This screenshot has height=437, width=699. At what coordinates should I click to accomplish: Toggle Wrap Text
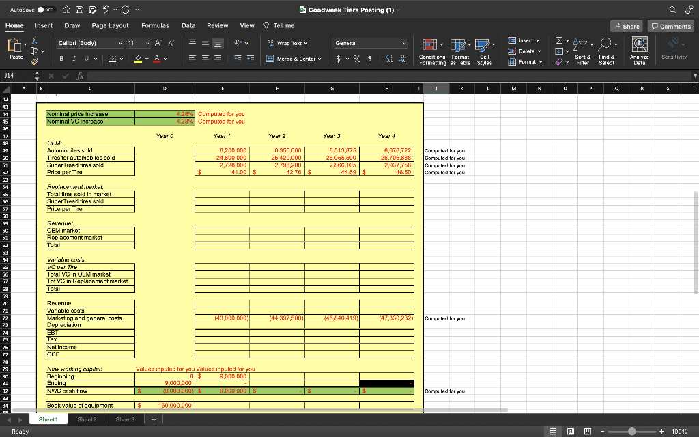[287, 43]
